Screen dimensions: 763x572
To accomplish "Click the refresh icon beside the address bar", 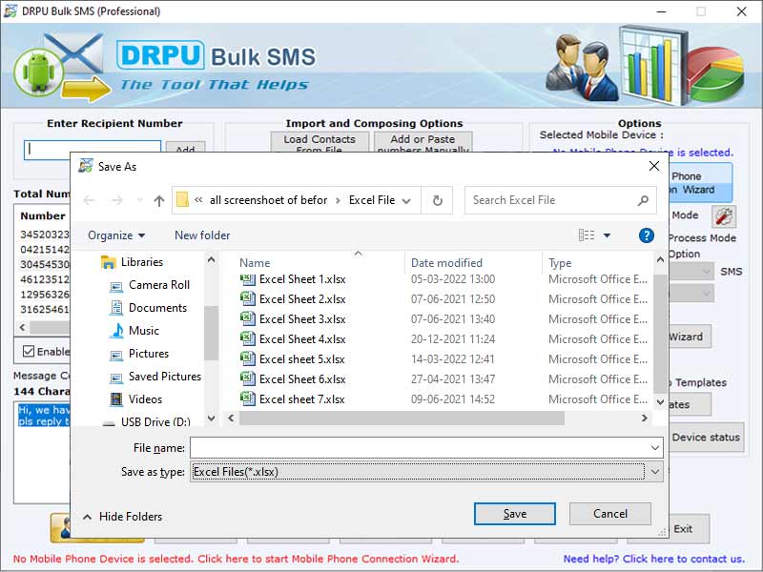I will (437, 200).
